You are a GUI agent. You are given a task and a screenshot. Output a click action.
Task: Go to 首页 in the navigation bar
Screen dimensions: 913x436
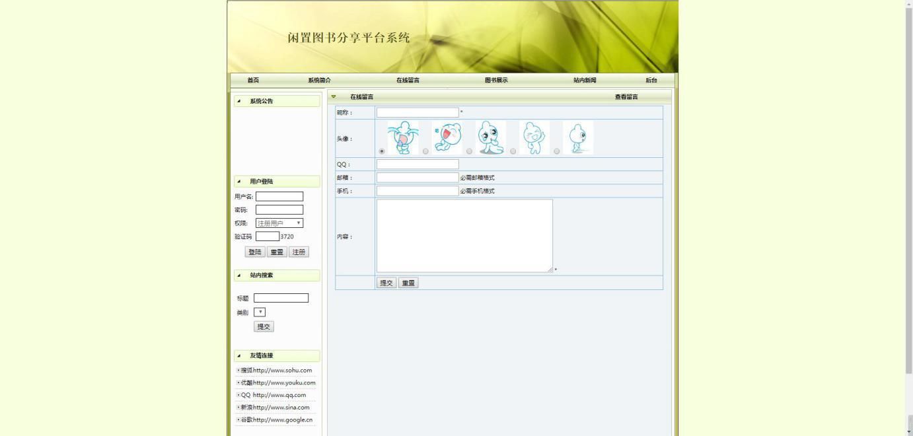[x=253, y=81]
